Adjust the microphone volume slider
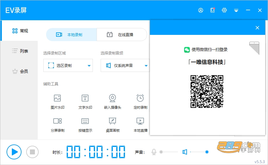 (169, 152)
